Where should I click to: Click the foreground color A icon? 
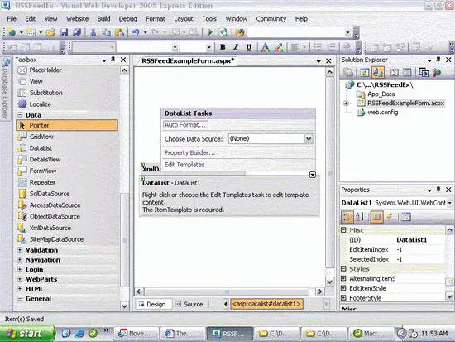pos(265,47)
